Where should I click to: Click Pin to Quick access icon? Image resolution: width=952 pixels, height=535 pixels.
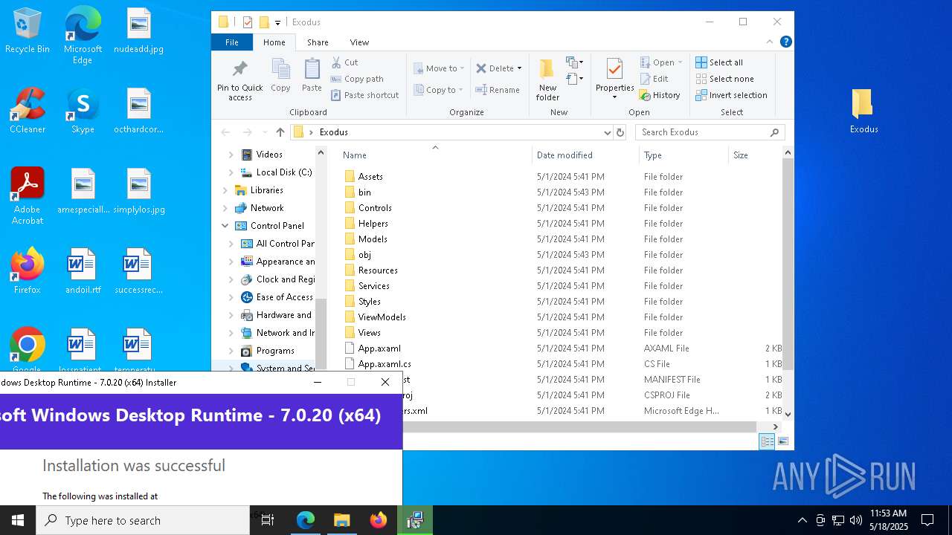click(x=239, y=80)
